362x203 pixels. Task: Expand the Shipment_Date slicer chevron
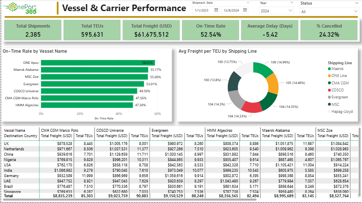(248, 3)
